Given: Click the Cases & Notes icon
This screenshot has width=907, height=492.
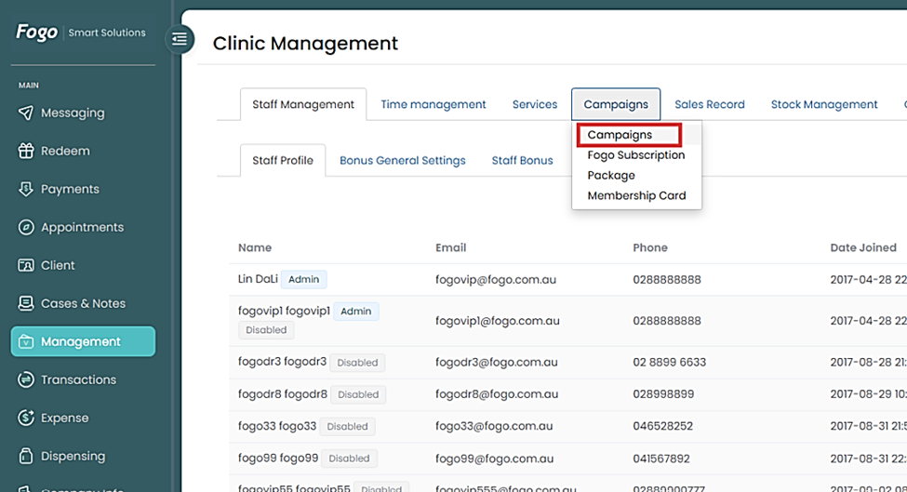Looking at the screenshot, I should 26,303.
